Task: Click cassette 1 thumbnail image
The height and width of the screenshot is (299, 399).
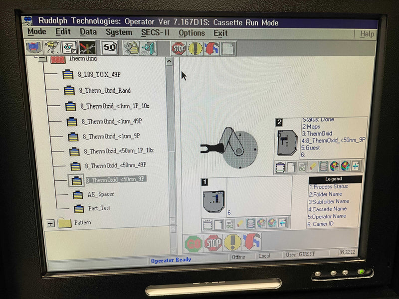Action: point(214,201)
